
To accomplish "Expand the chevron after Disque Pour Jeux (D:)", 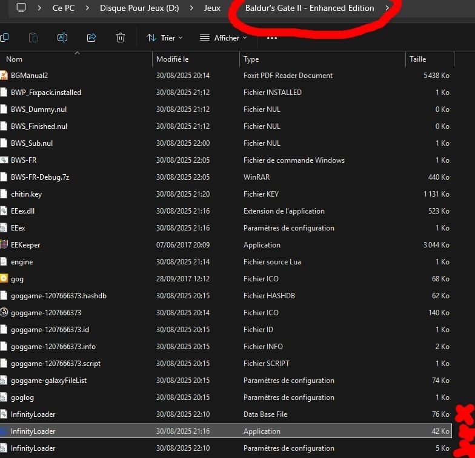I will click(191, 8).
